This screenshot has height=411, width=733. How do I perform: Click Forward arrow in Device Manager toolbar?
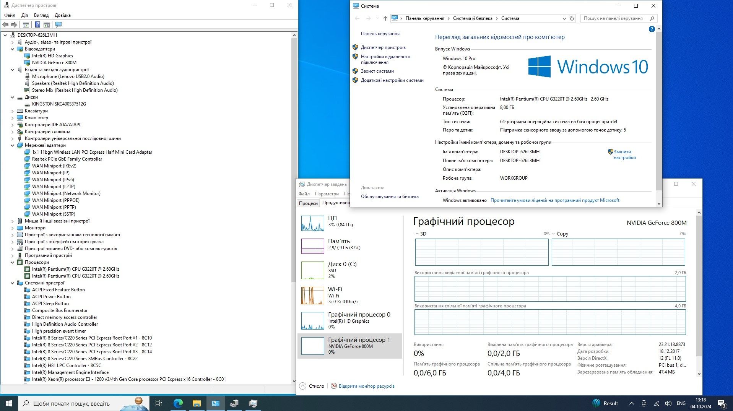14,25
